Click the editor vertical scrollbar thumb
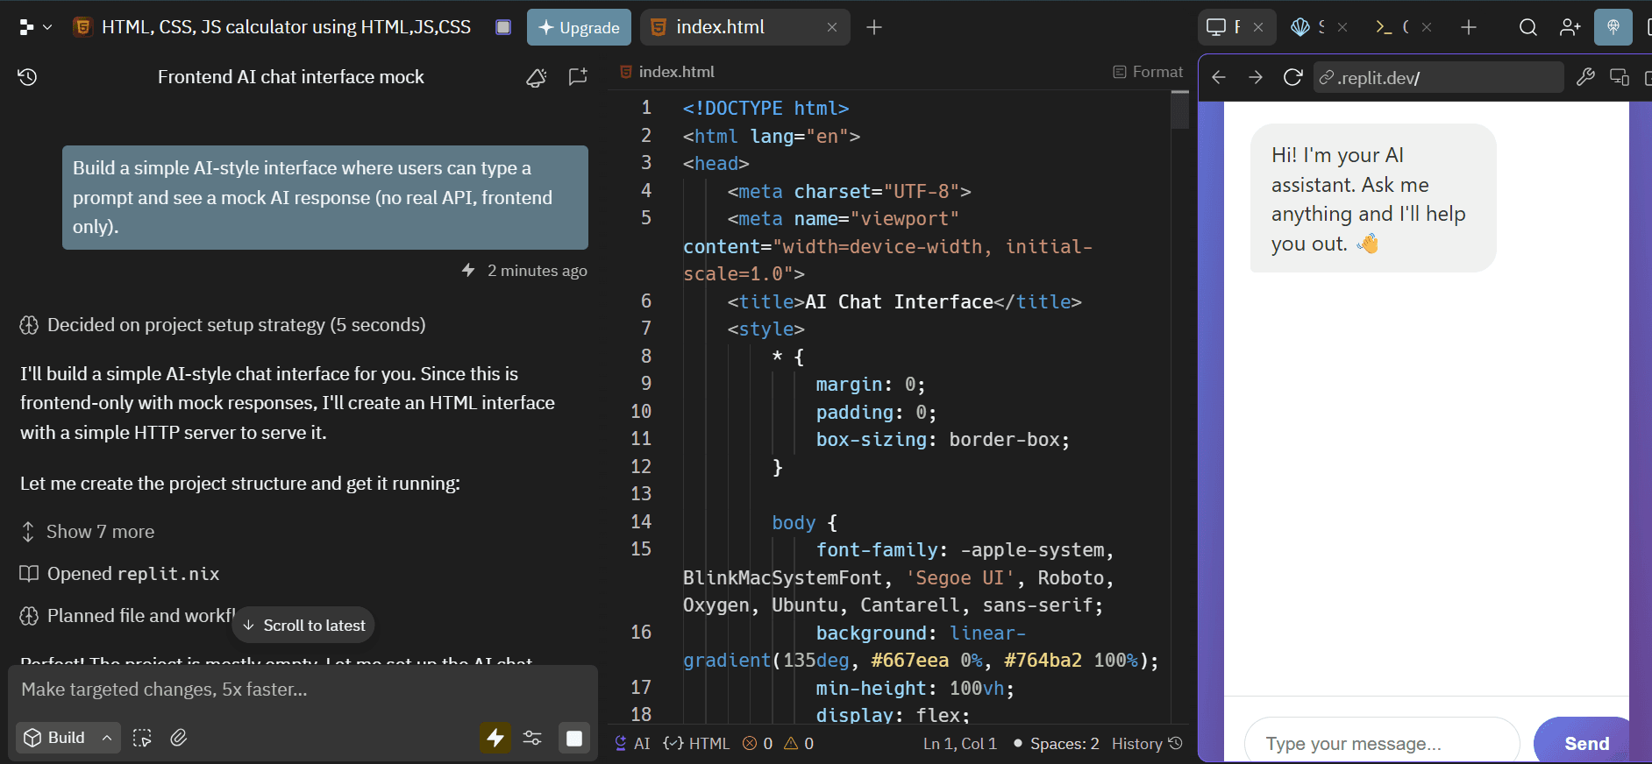 1180,110
